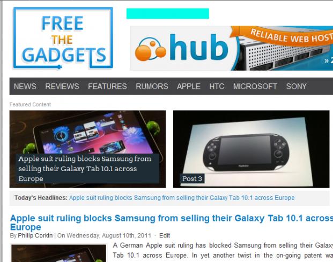View author Philip Corkin's profile

[35, 235]
